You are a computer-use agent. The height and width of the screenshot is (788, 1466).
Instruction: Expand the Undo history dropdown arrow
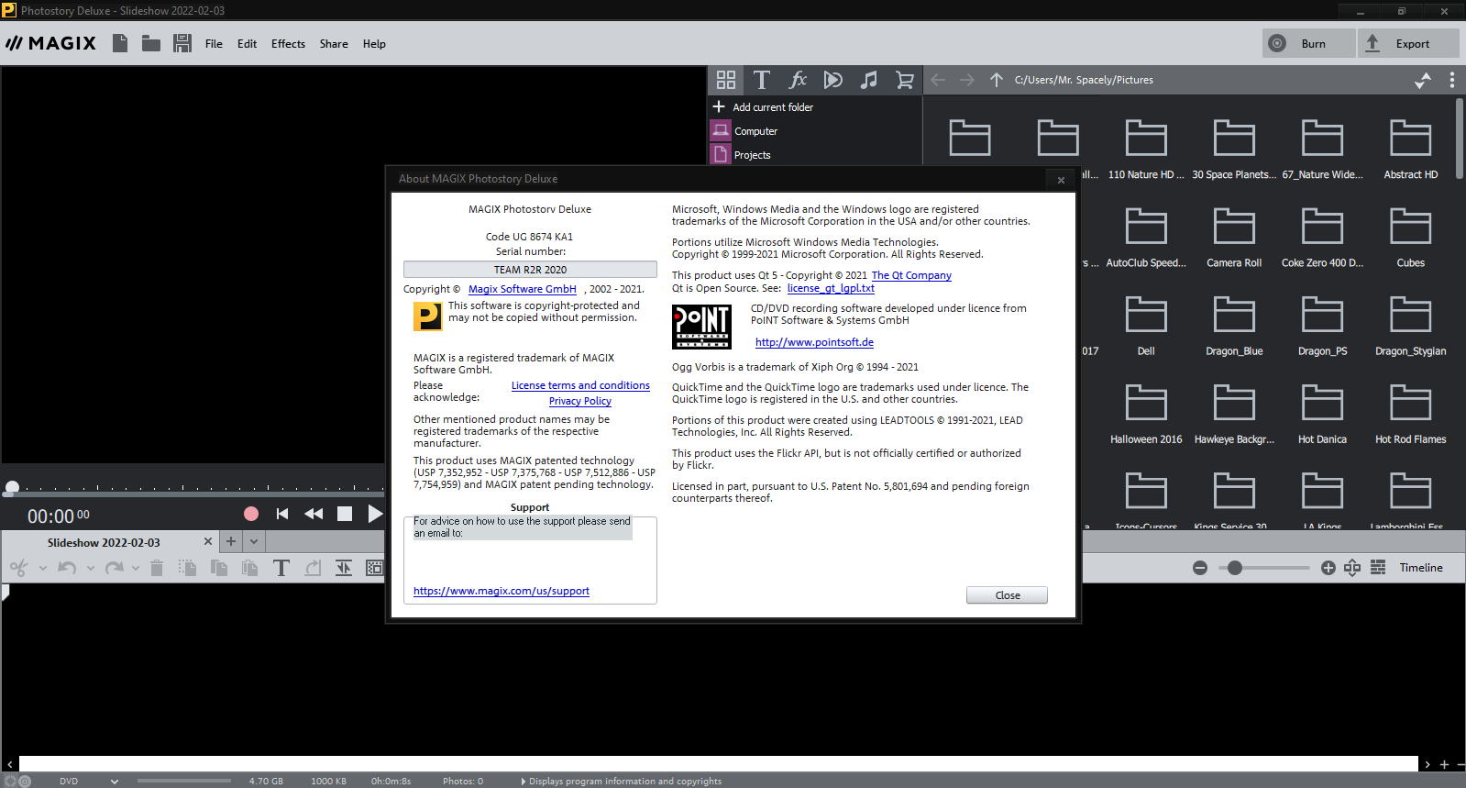pos(90,569)
